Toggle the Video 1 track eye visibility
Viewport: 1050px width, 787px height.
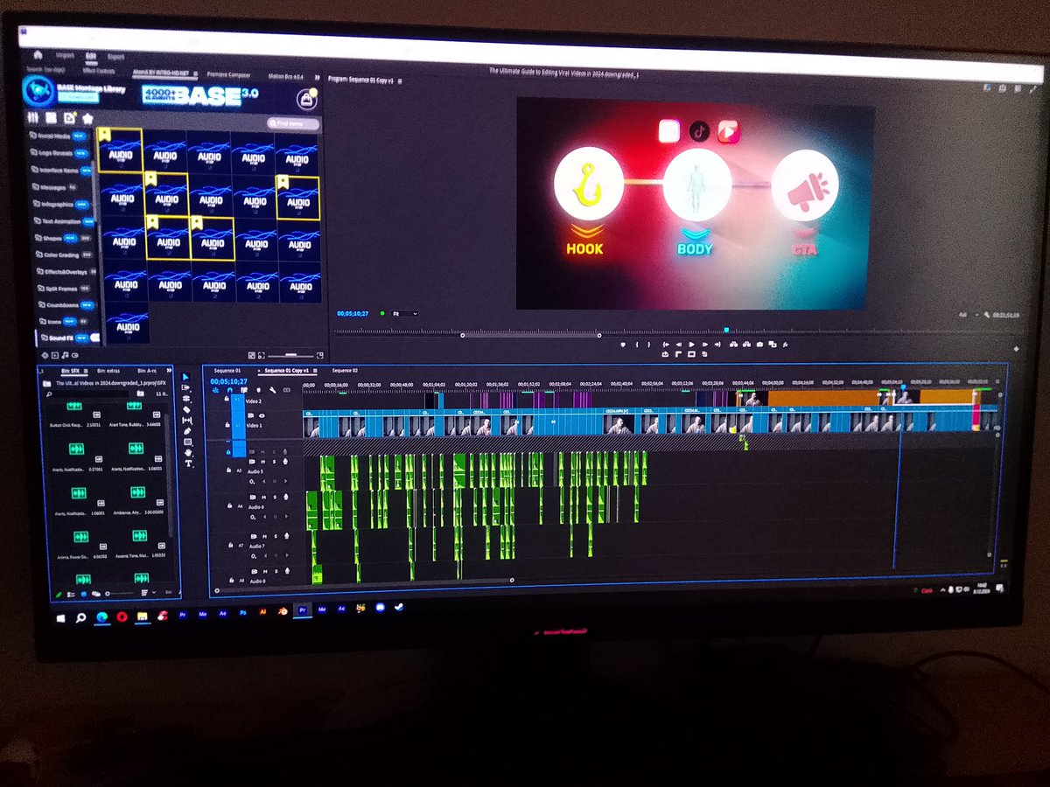(x=261, y=415)
